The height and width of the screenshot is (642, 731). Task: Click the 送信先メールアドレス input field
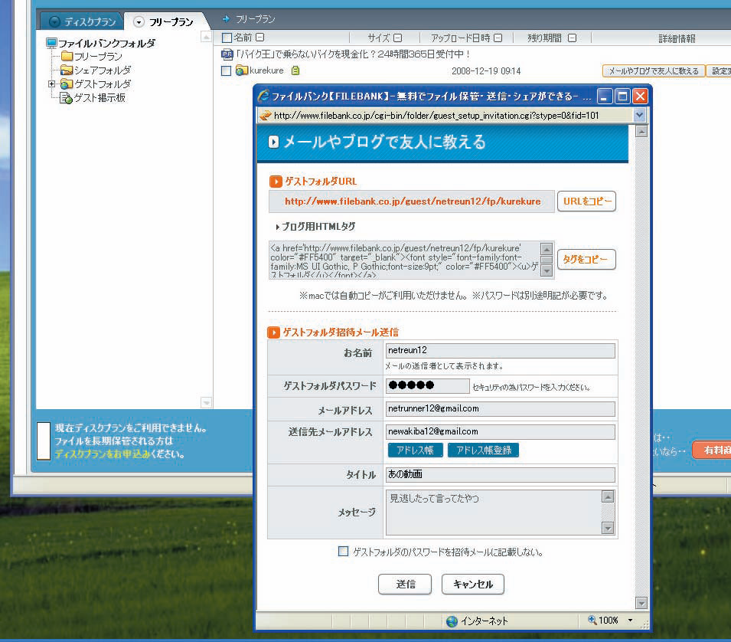coord(501,431)
